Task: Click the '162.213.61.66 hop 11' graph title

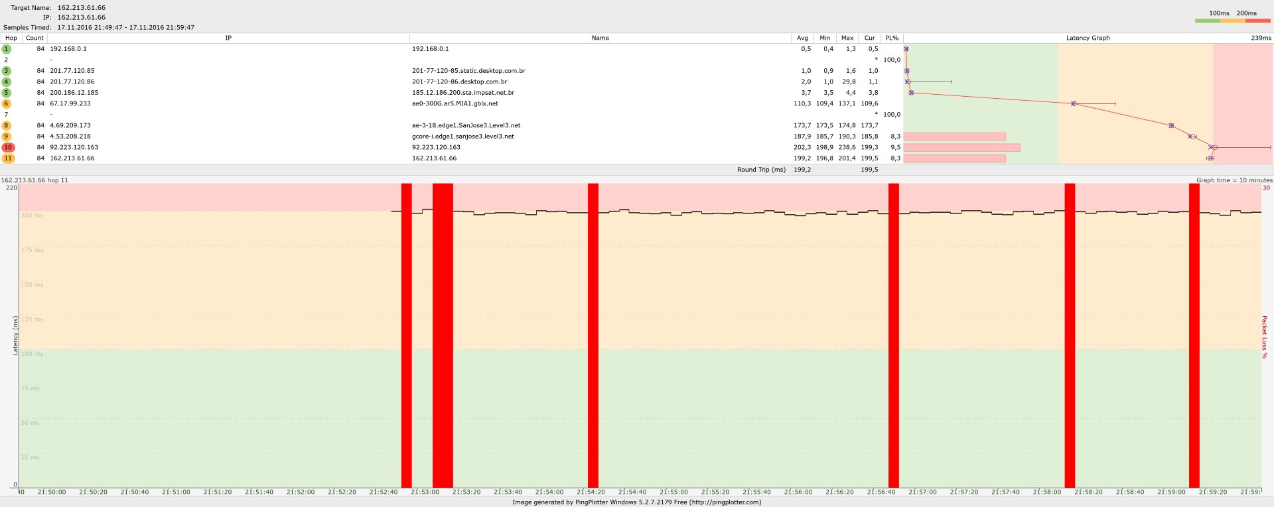Action: tap(35, 180)
